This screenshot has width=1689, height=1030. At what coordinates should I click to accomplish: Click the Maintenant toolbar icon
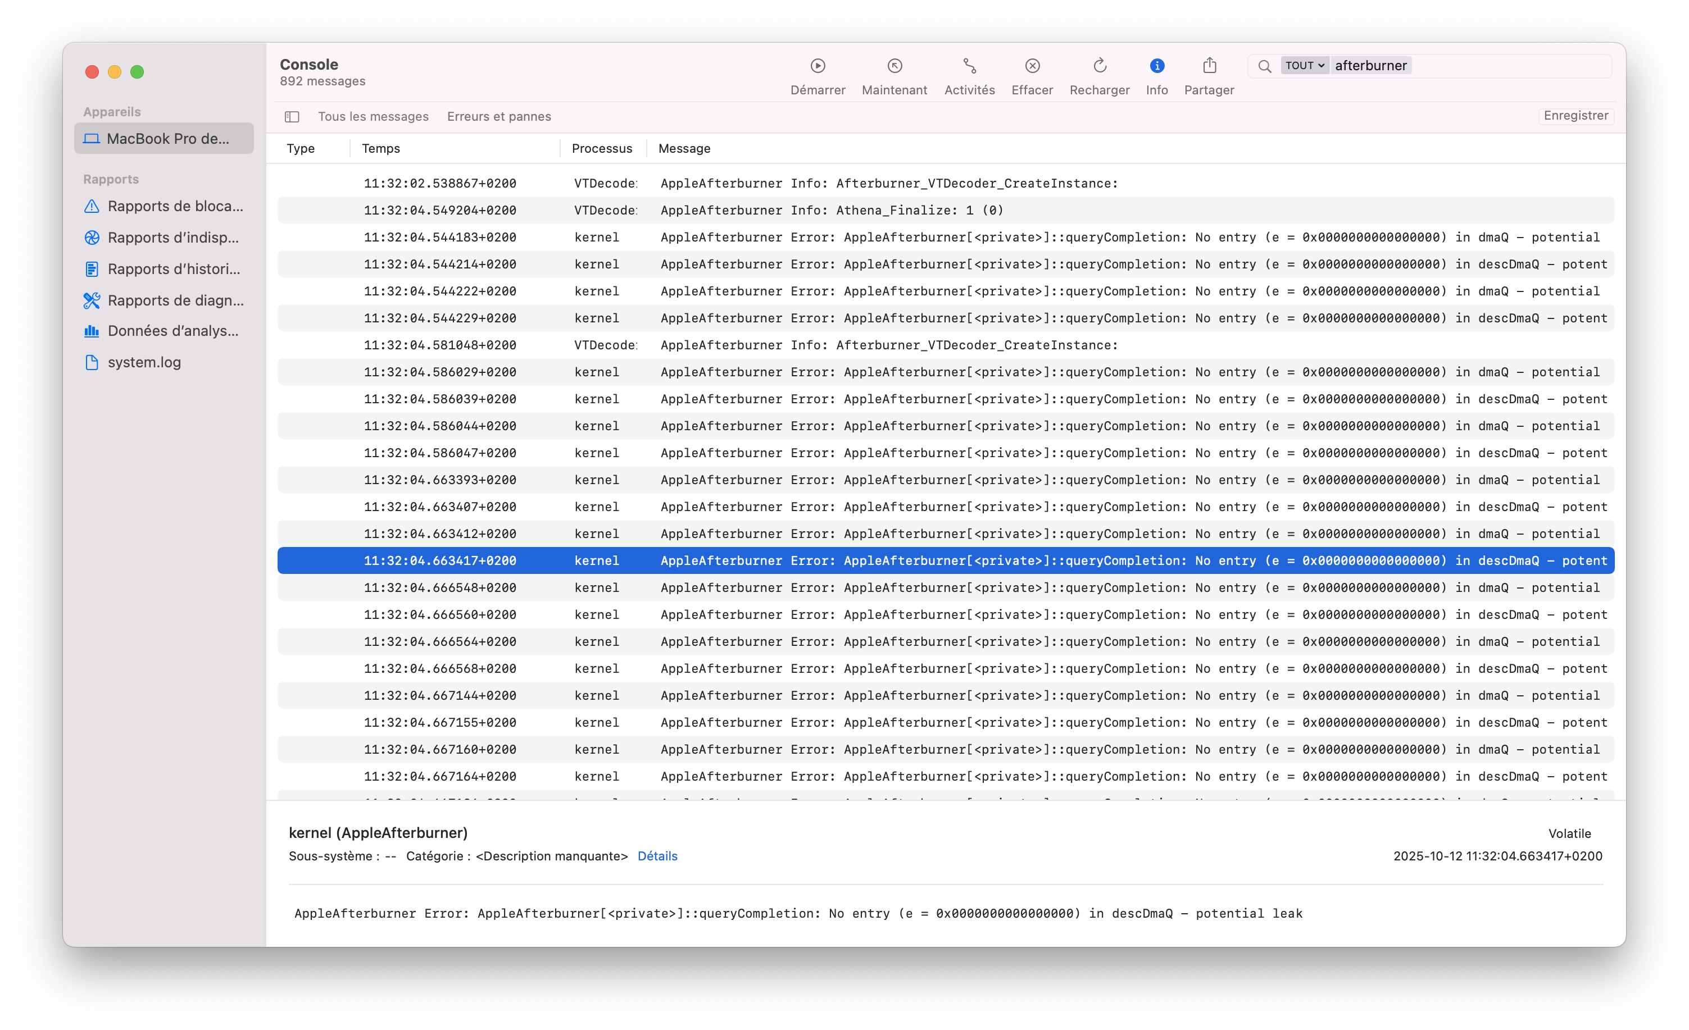[894, 66]
